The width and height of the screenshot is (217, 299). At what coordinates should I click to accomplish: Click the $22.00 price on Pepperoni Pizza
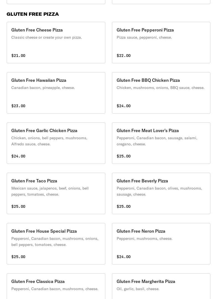pos(124,56)
